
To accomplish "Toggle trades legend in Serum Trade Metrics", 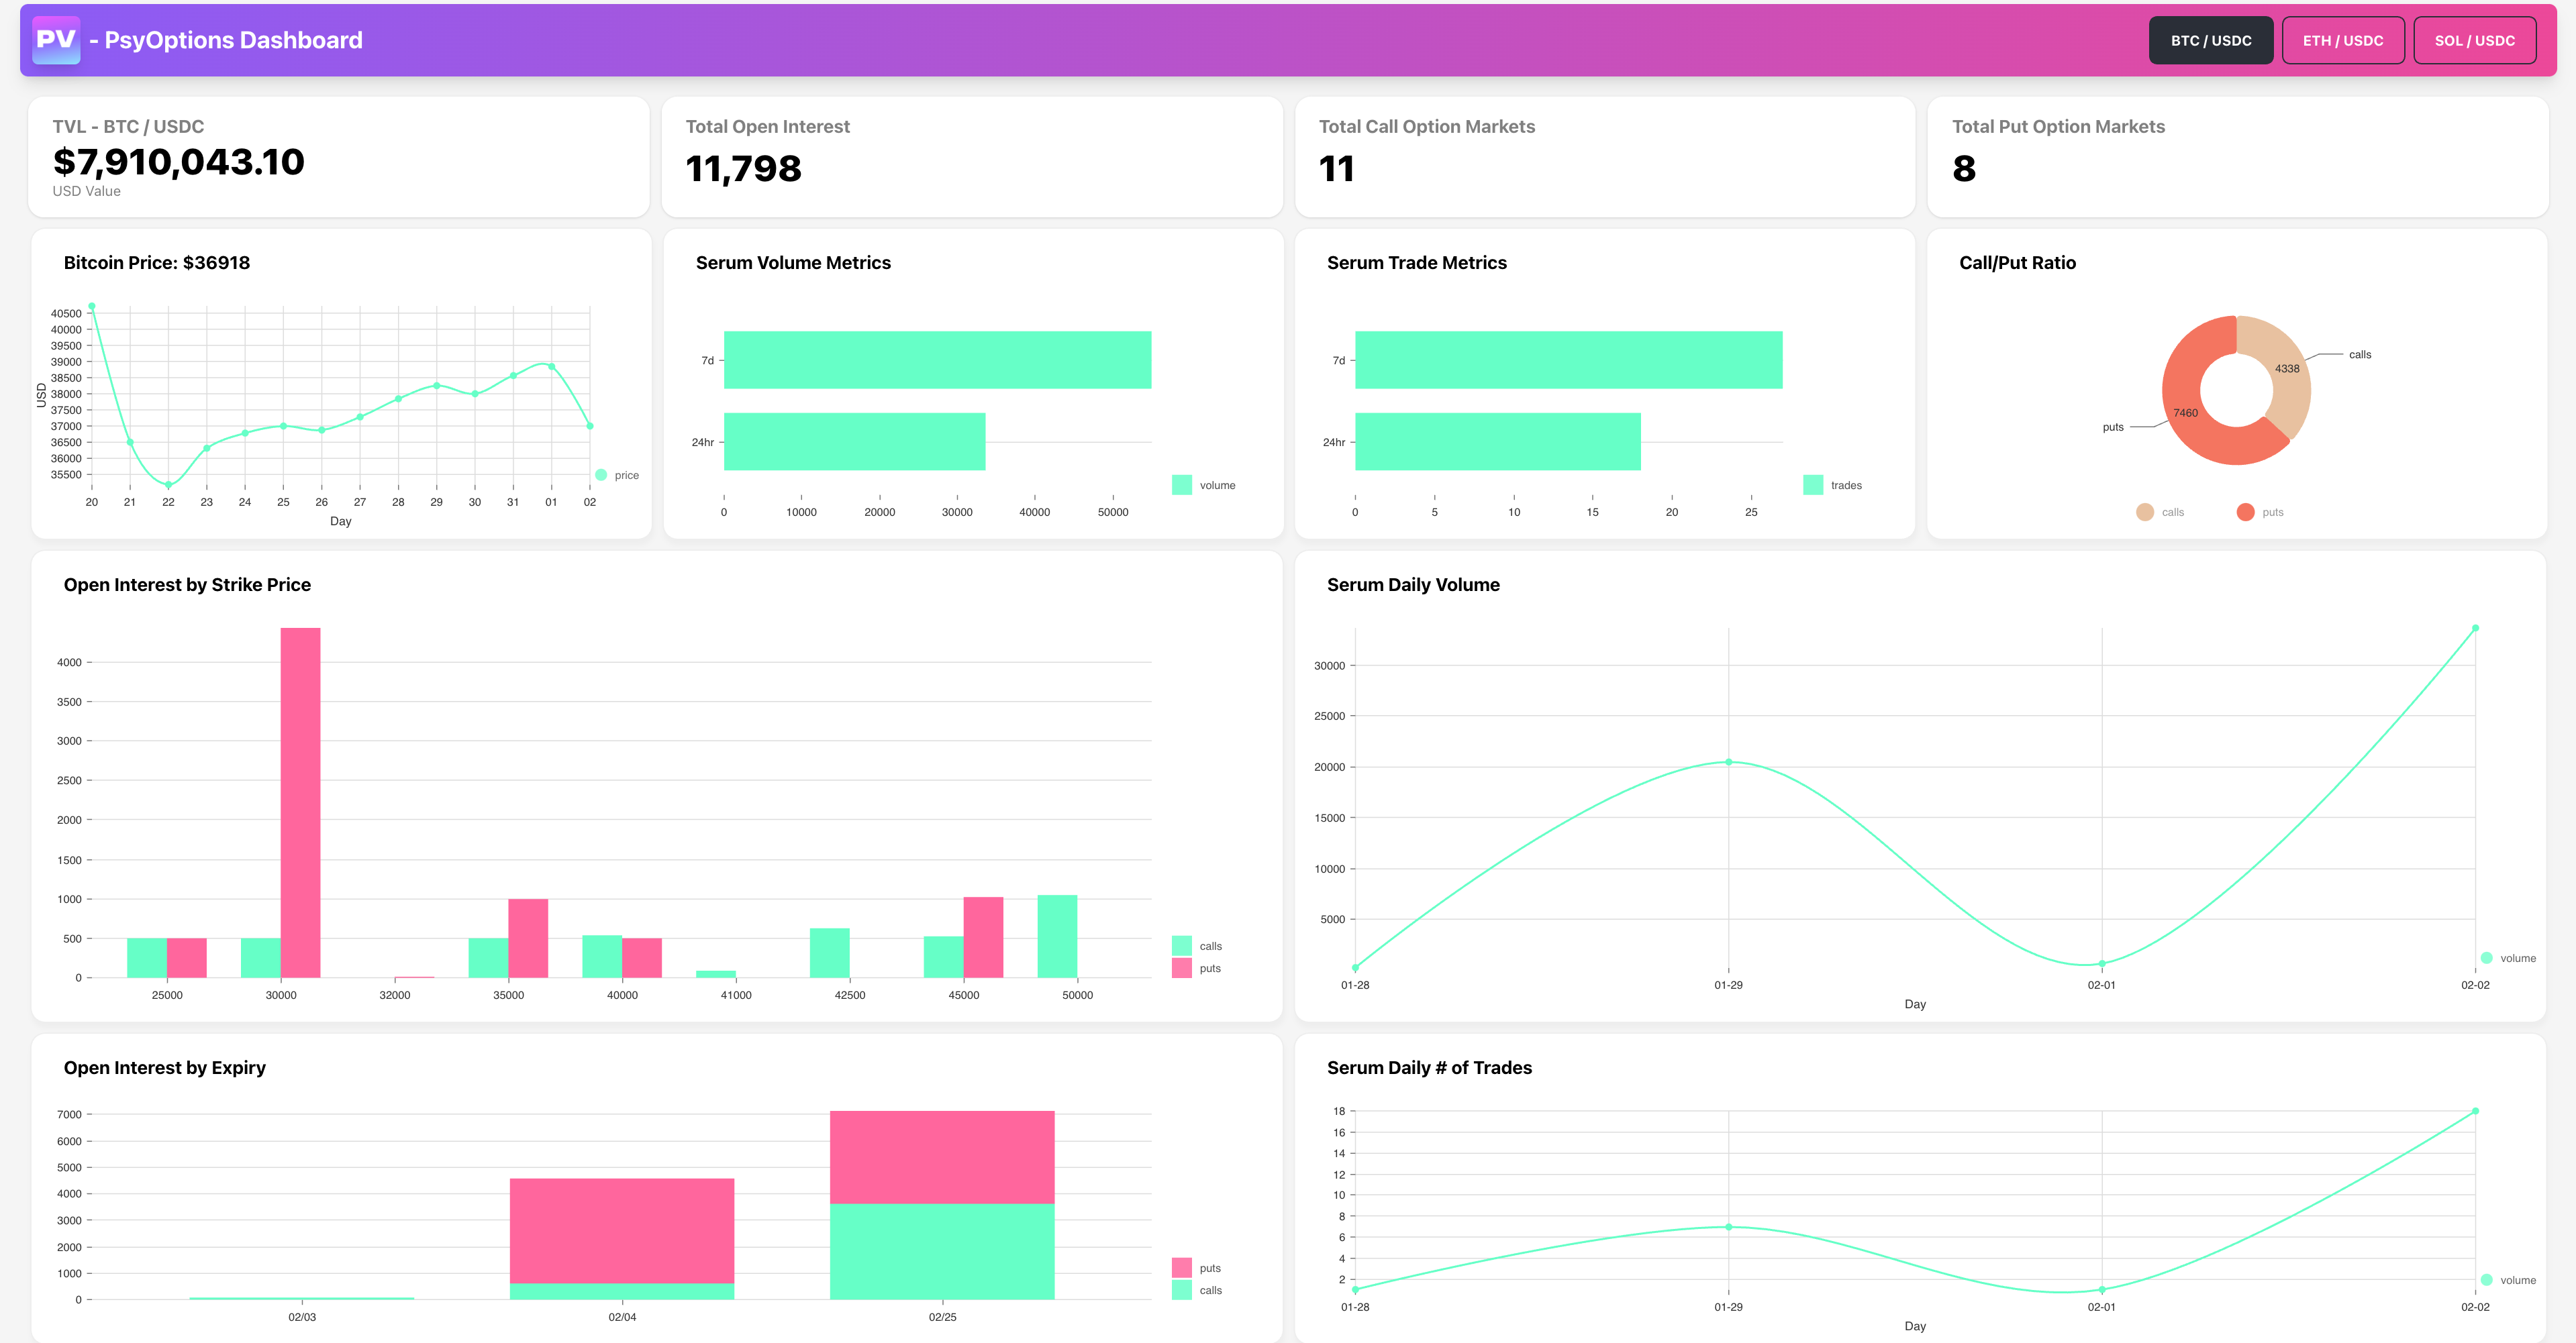I will (x=1813, y=486).
